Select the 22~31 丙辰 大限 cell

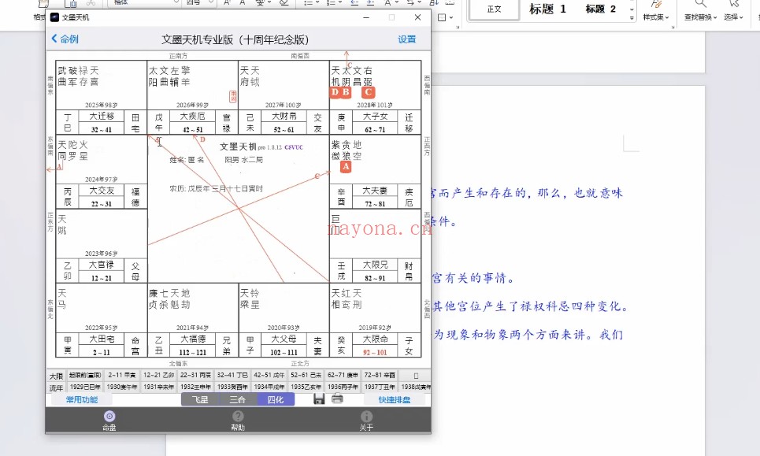click(x=195, y=376)
